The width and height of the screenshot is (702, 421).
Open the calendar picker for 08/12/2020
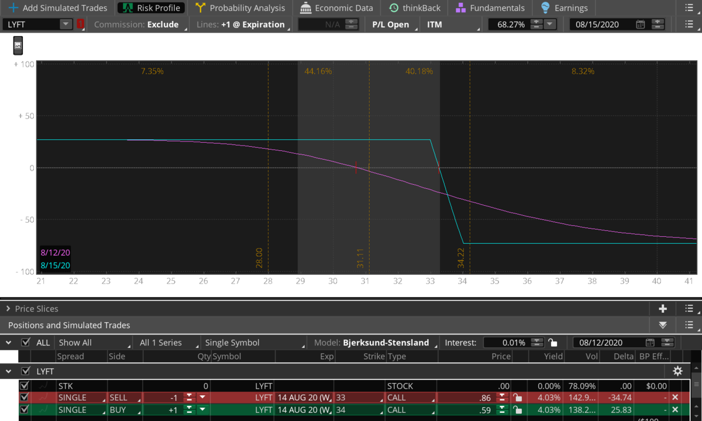(650, 343)
